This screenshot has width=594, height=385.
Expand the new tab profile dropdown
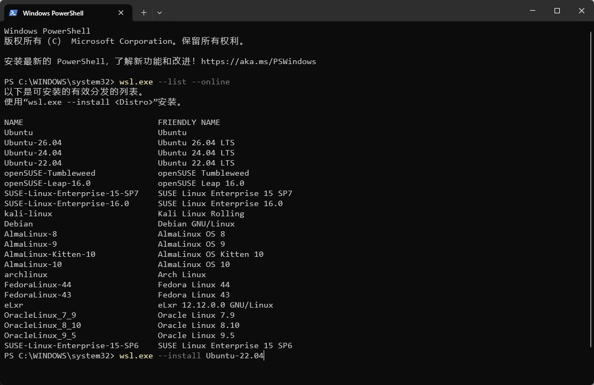pyautogui.click(x=160, y=12)
